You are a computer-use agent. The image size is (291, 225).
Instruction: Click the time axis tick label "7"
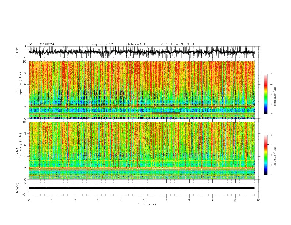190,200
